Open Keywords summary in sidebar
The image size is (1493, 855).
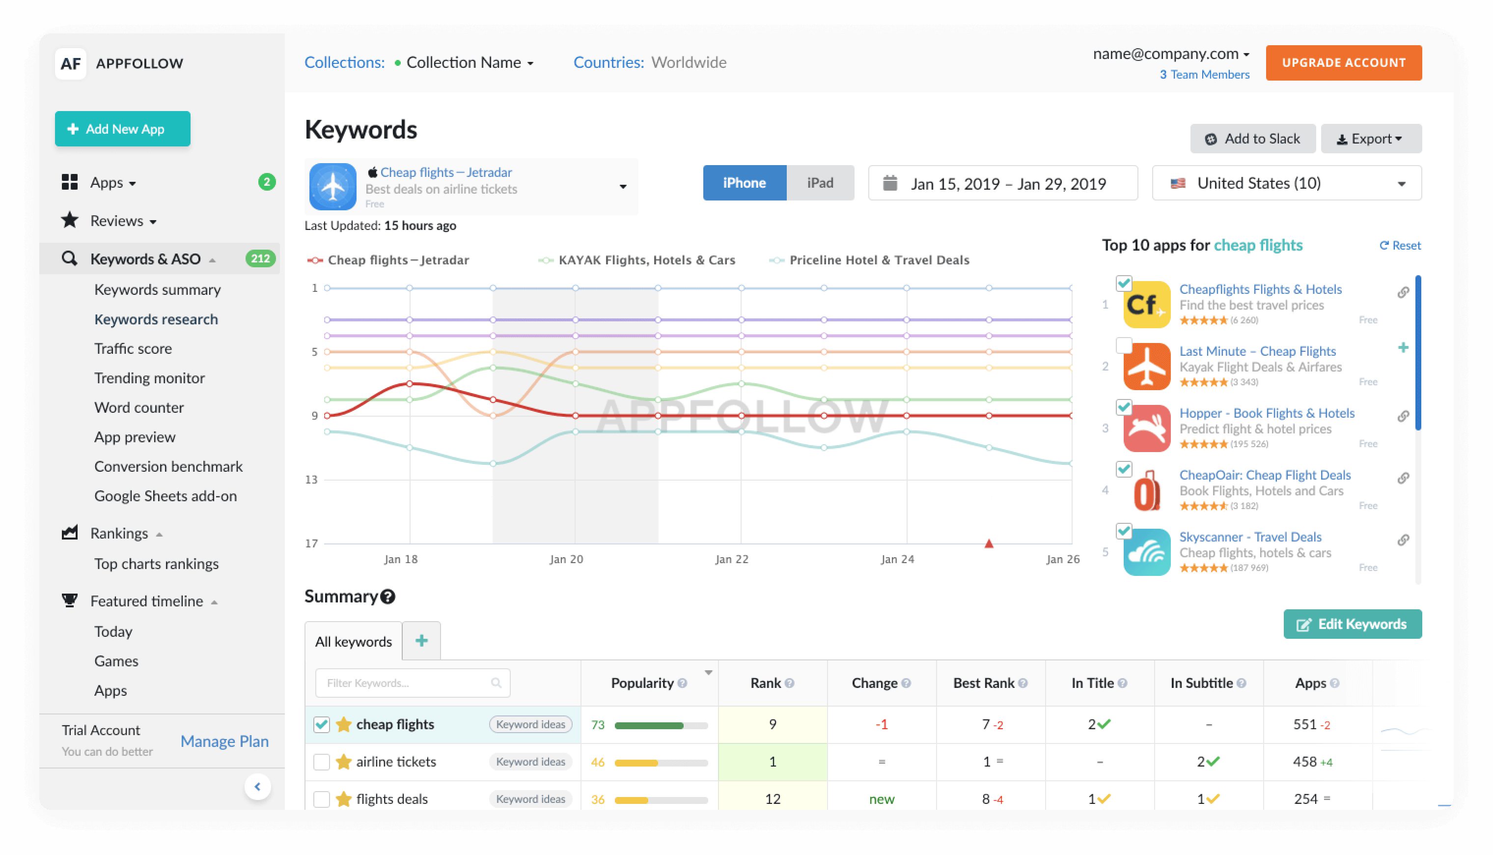[157, 289]
